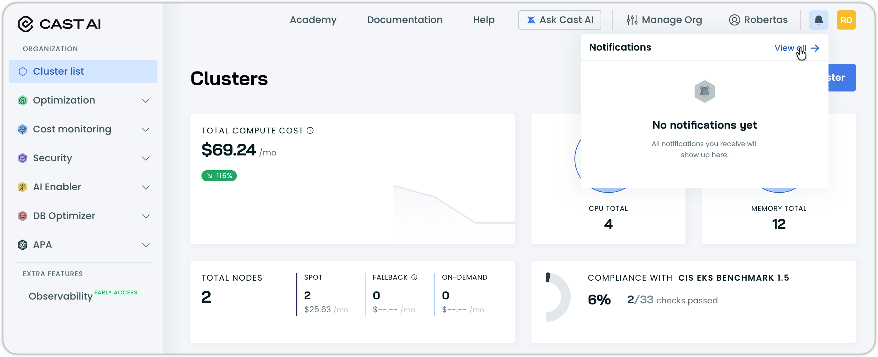Click the blue Cost monitoring icon
The height and width of the screenshot is (357, 878).
(23, 129)
